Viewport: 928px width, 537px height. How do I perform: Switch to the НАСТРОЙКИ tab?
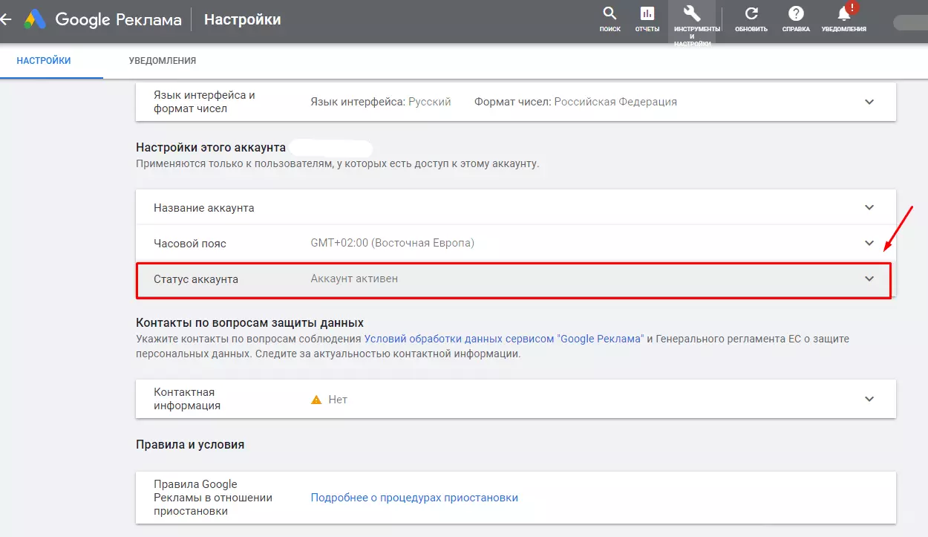44,61
